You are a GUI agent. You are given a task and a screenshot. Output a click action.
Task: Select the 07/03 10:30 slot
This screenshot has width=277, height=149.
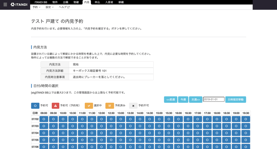coord(73,126)
